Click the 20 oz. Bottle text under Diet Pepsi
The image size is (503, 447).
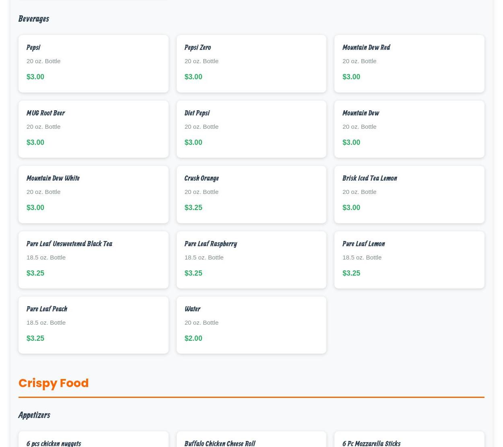coord(202,127)
